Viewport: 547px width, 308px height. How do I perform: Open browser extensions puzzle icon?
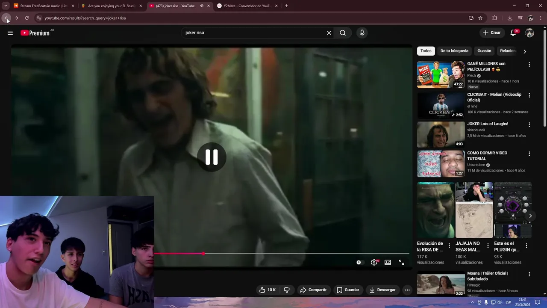[x=495, y=18]
